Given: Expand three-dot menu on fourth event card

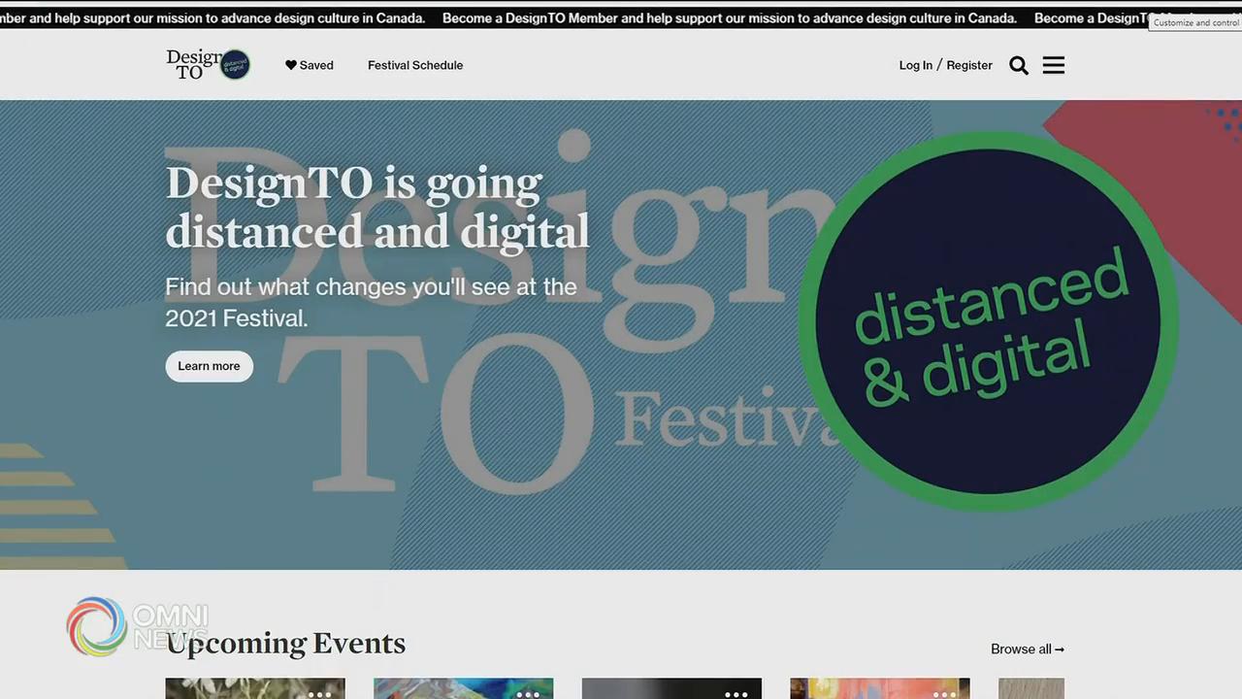Looking at the screenshot, I should click(944, 693).
